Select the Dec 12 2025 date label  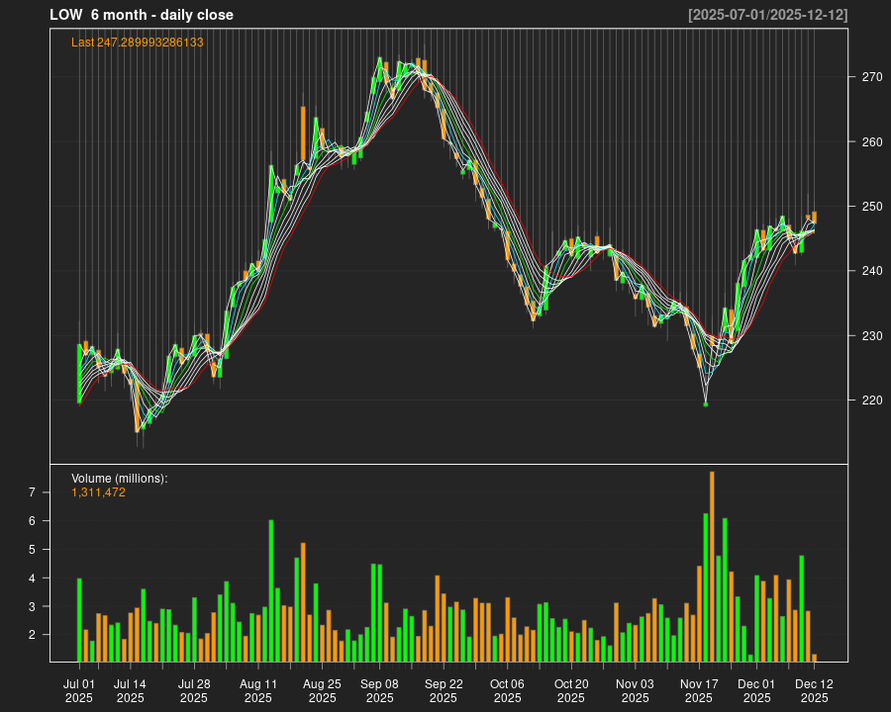click(814, 690)
